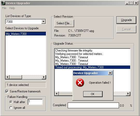Open the File menu

4,8
